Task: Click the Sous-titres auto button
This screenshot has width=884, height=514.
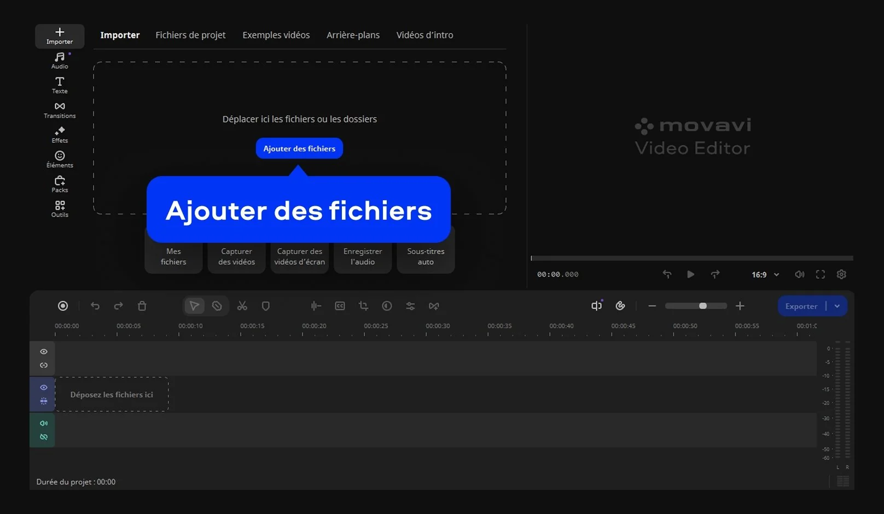Action: tap(426, 257)
